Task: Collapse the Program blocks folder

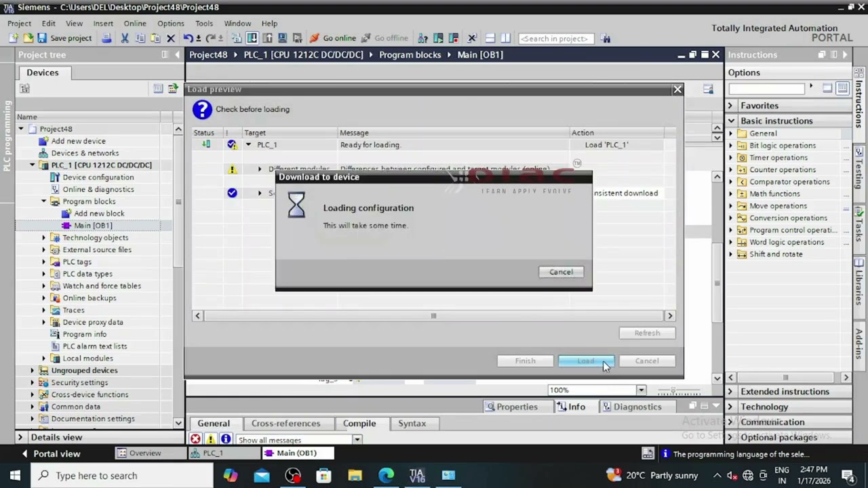Action: click(43, 201)
